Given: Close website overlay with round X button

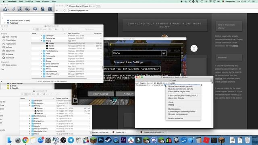Looking at the screenshot, I should (x=194, y=48).
